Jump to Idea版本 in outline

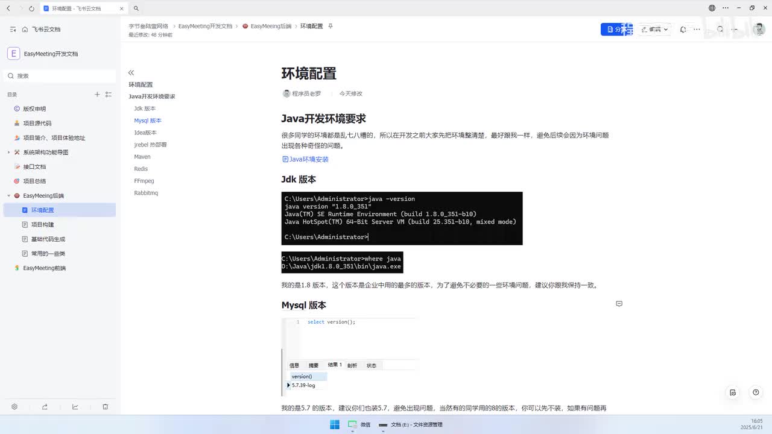(145, 133)
